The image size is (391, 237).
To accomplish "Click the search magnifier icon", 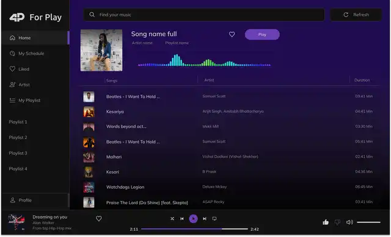I will click(x=92, y=15).
